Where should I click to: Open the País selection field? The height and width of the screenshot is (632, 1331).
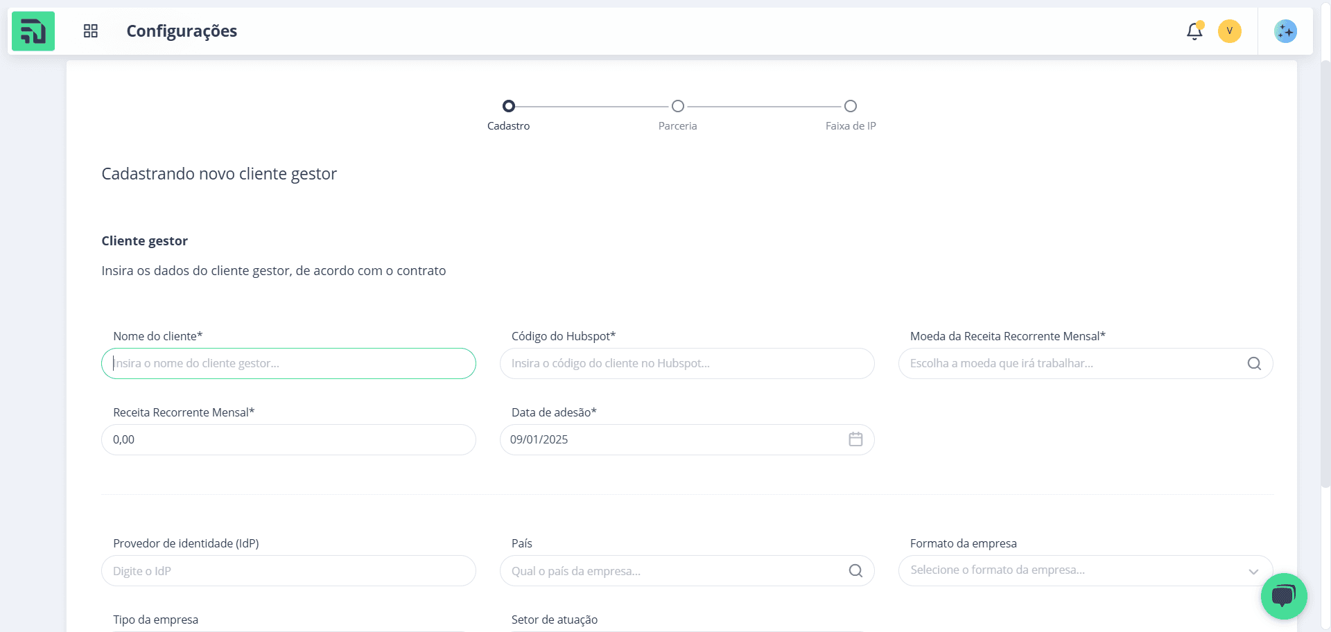tap(687, 570)
